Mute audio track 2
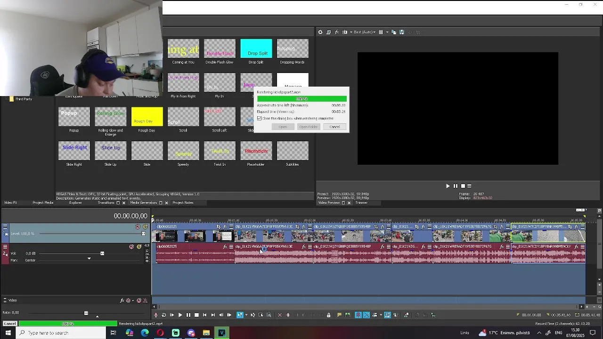Viewport: 603px width, 339px height. click(131, 247)
